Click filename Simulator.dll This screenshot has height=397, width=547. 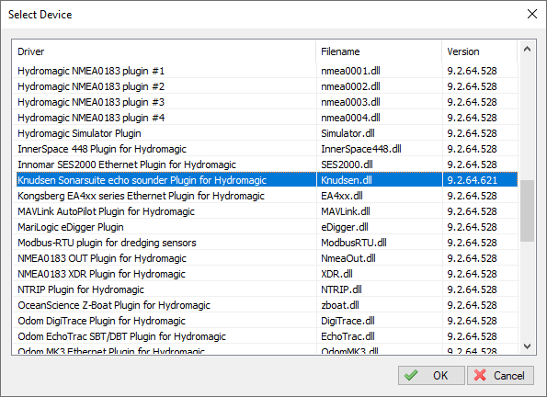pos(348,133)
